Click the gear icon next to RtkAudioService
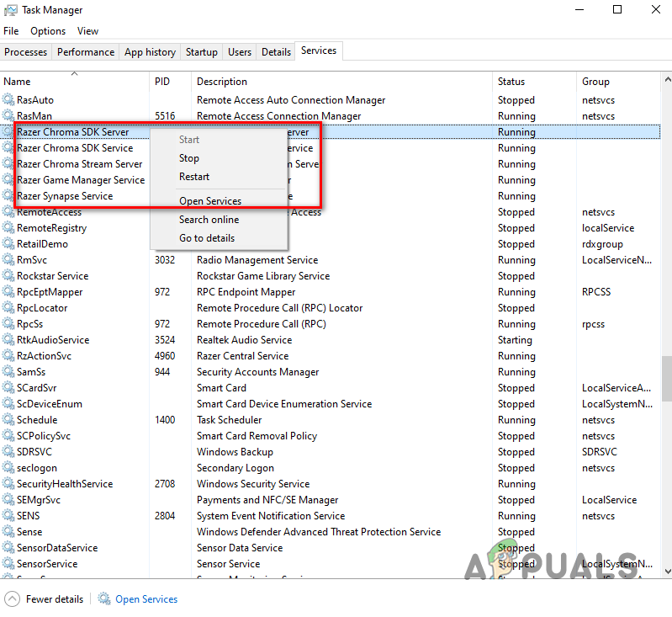 click(9, 340)
